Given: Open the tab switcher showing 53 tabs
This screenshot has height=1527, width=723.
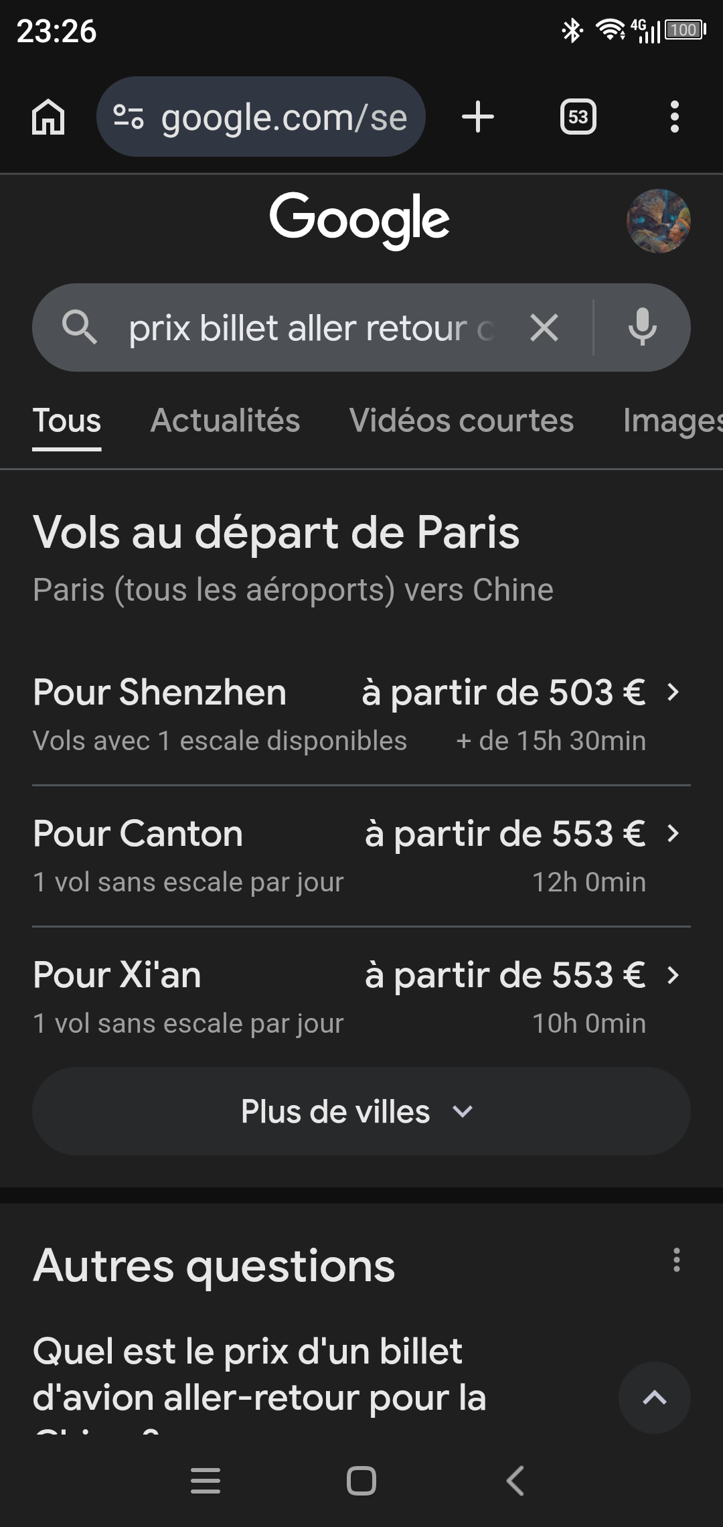Looking at the screenshot, I should (578, 117).
